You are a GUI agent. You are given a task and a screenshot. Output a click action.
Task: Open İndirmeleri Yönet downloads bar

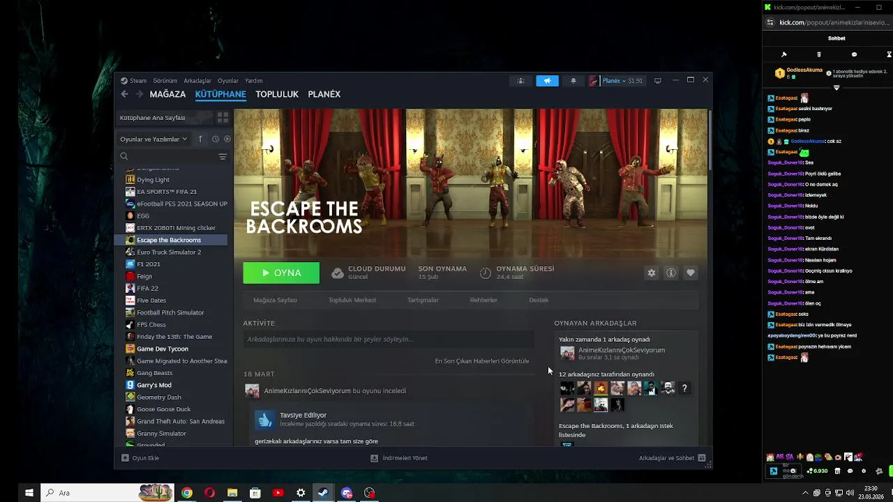point(399,458)
